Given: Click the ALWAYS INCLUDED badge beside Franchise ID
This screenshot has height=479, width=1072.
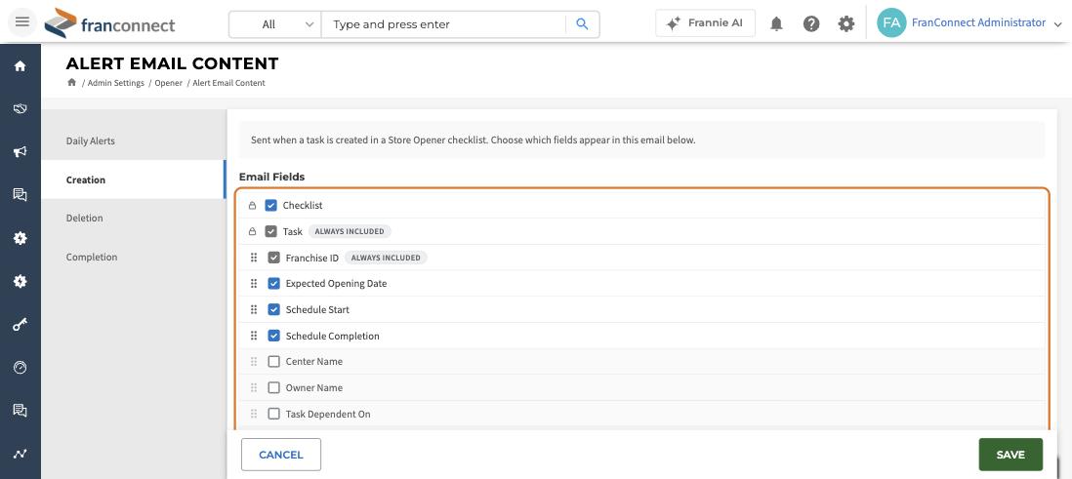Looking at the screenshot, I should [x=386, y=258].
